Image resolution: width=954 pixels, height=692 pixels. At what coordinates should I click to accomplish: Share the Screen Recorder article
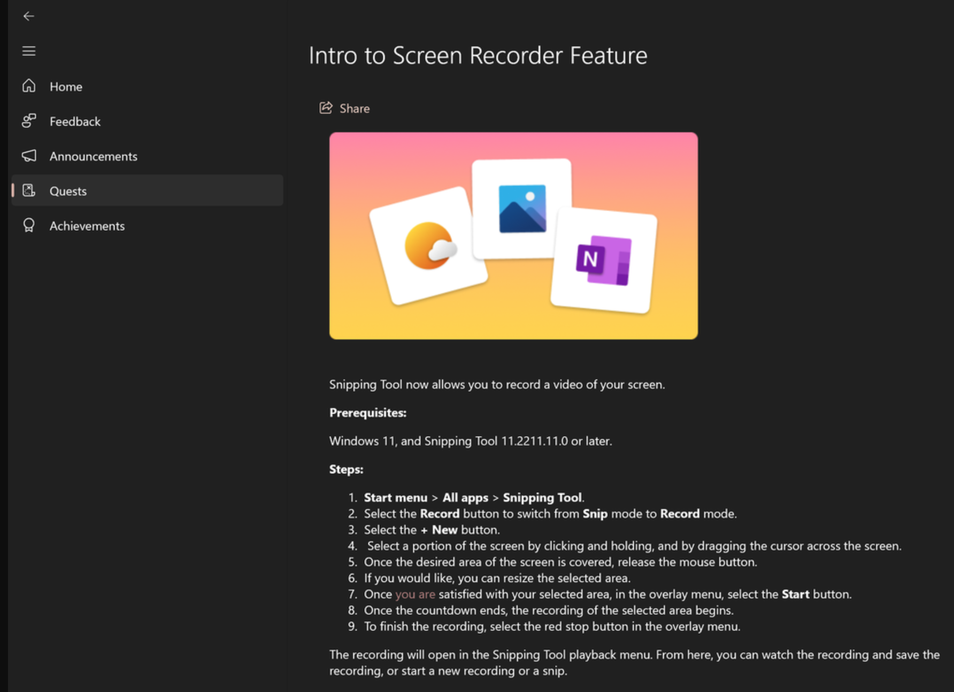click(344, 108)
